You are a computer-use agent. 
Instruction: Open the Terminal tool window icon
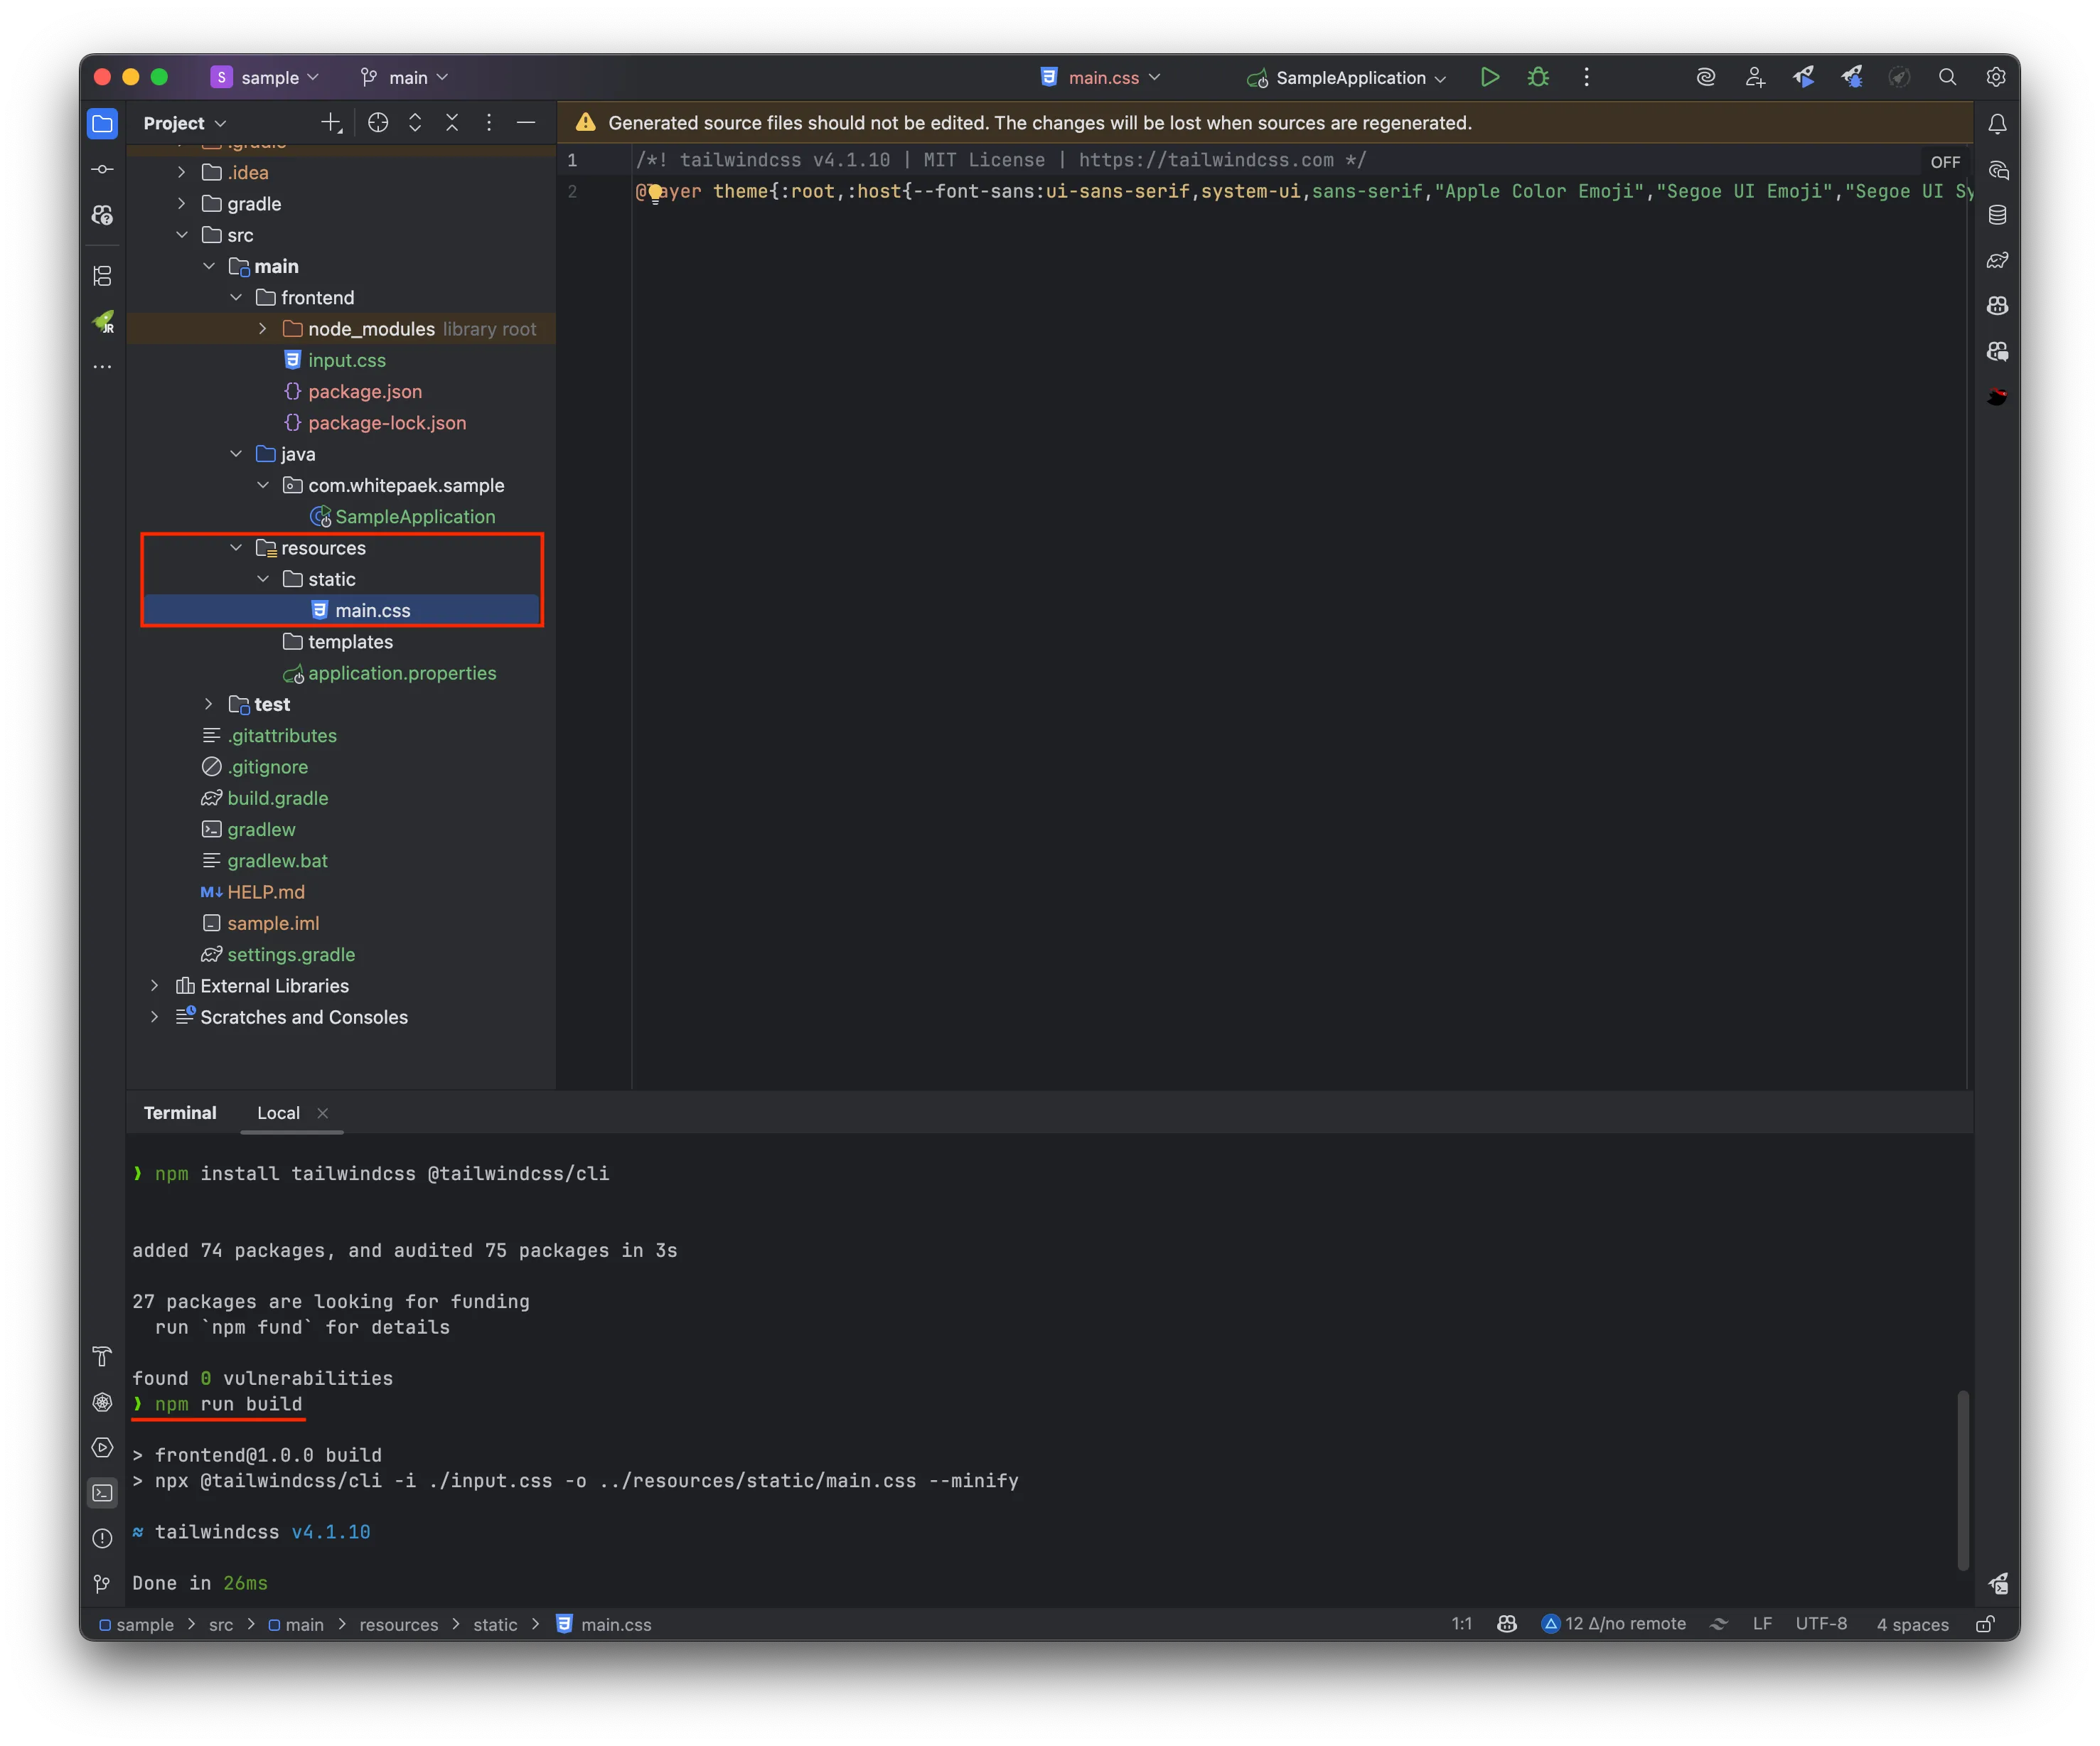tap(102, 1493)
